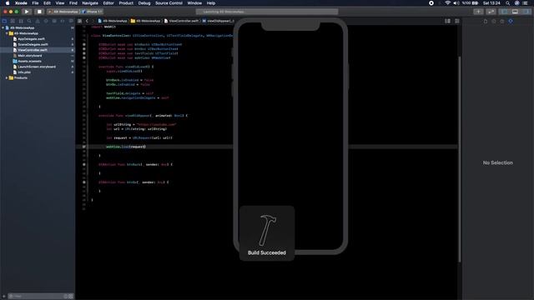Viewport: 534px width, 300px height.
Task: Select AppDelegate.swift in navigator
Action: click(31, 39)
